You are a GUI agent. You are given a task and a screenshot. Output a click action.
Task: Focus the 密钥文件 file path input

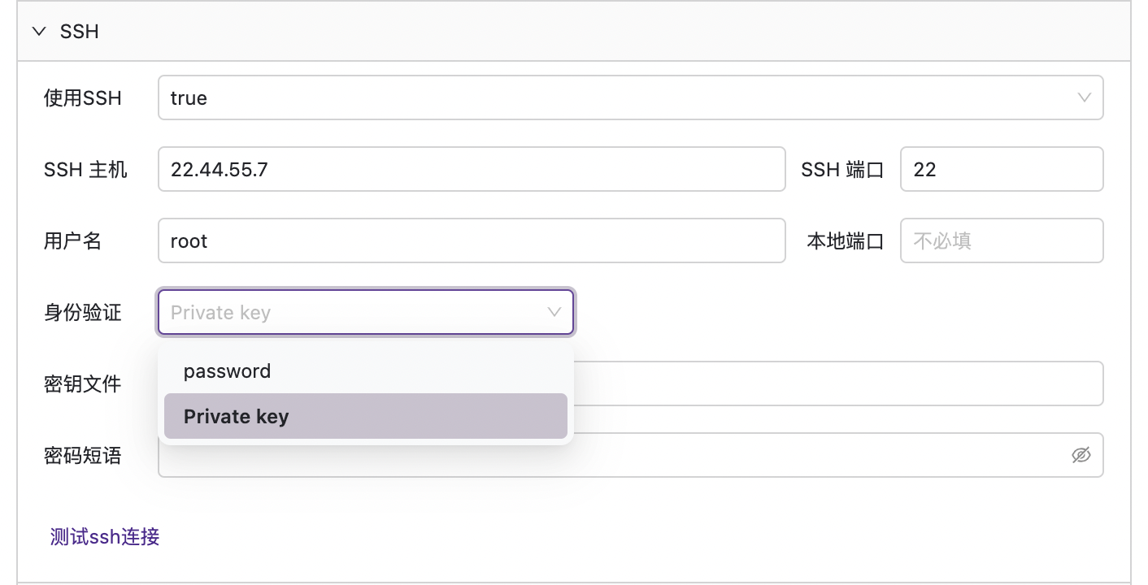[x=837, y=383]
